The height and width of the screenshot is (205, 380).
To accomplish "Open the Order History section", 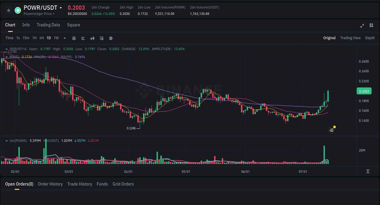I will (50, 184).
